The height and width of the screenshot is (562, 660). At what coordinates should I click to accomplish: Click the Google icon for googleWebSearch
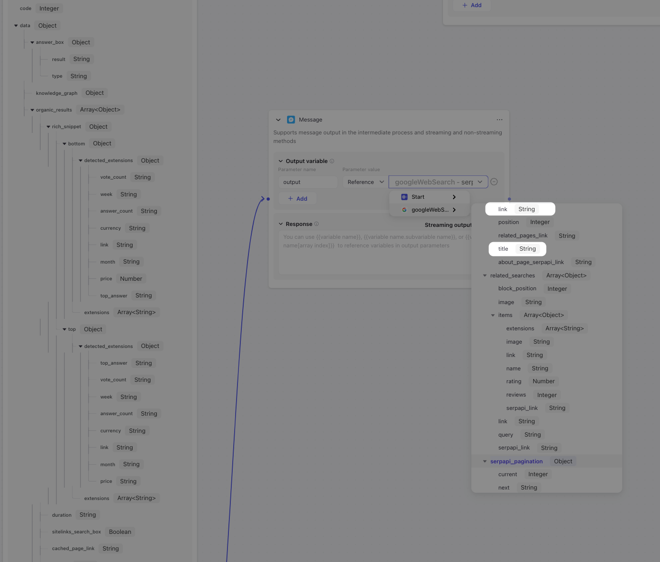(x=404, y=210)
